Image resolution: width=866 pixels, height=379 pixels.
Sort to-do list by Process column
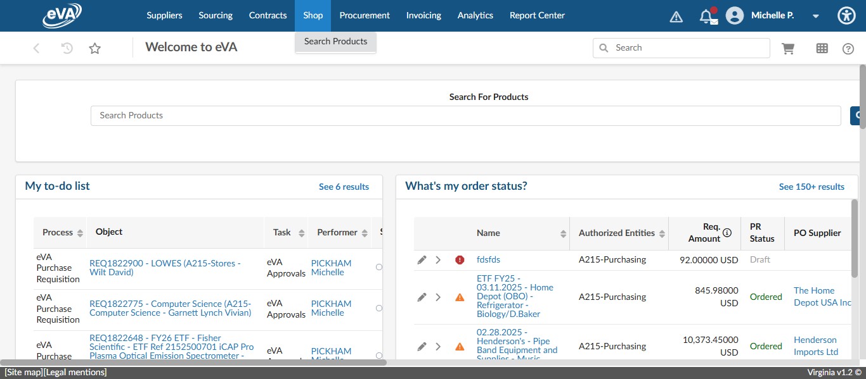[x=80, y=233]
